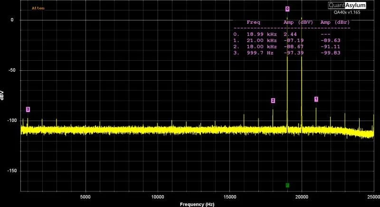
Task: Click the -91.11 dBr value
Action: (x=330, y=47)
